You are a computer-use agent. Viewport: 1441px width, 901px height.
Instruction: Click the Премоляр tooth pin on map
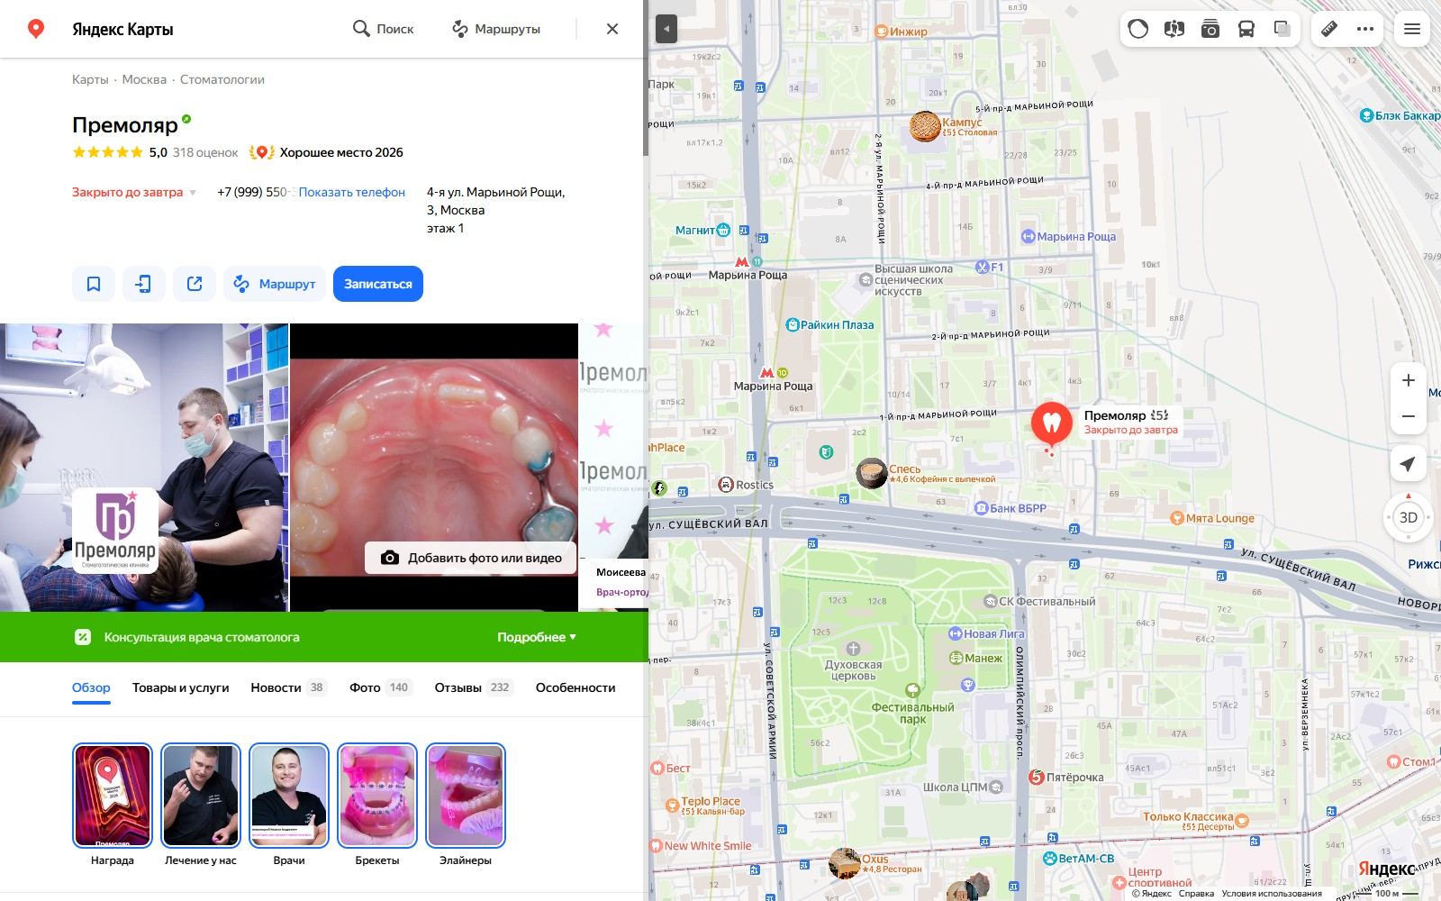point(1051,422)
